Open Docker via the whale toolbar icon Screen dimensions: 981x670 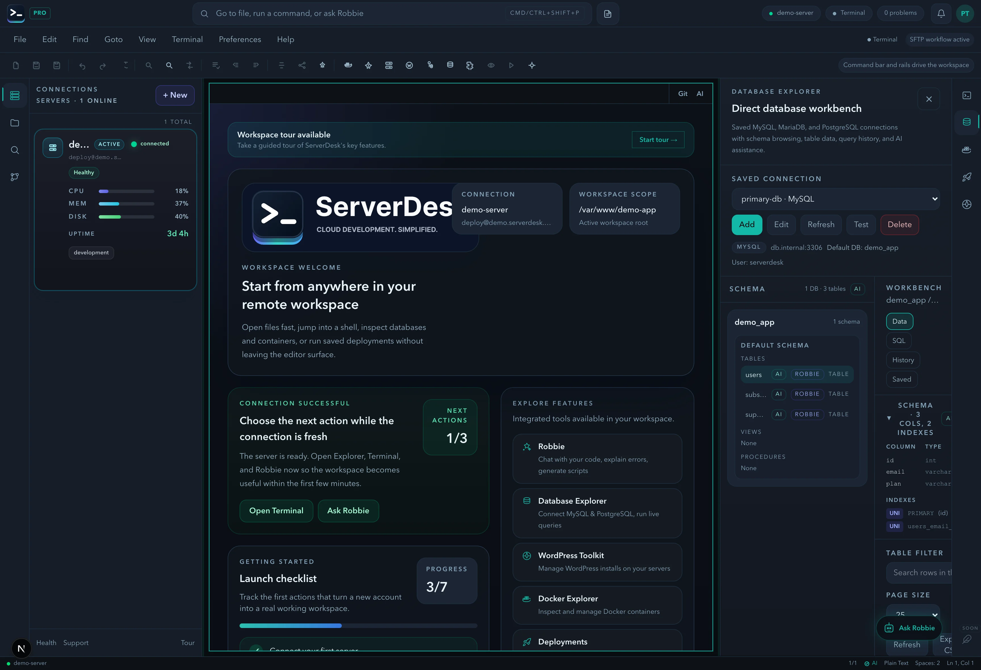pos(348,65)
